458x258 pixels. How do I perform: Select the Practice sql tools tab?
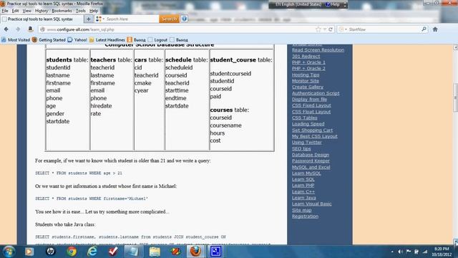pyautogui.click(x=42, y=19)
